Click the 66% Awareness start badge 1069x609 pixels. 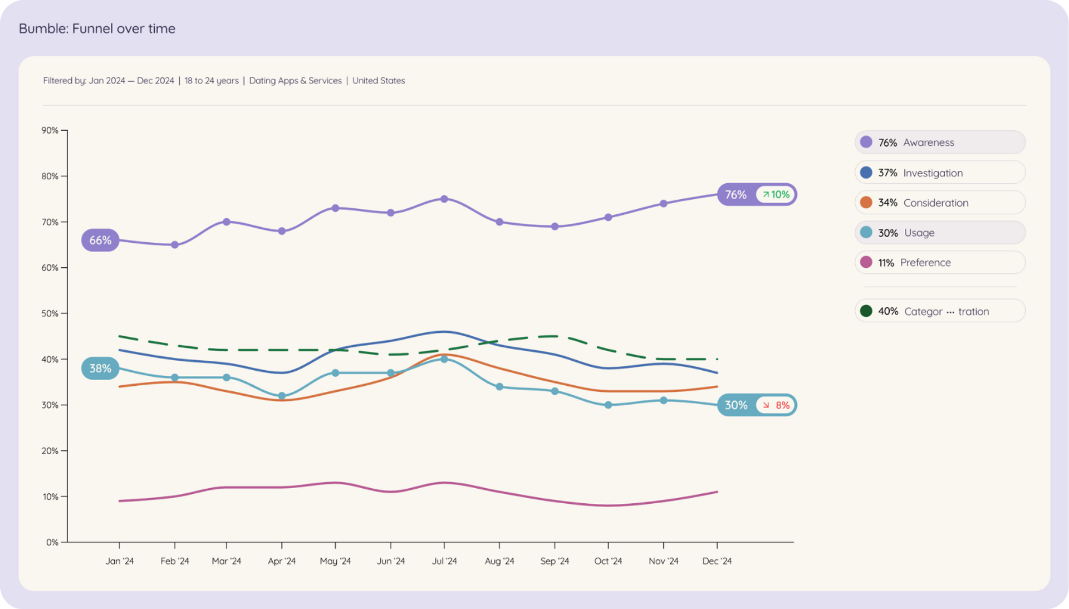click(x=100, y=240)
